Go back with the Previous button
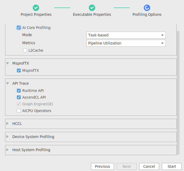Image resolution: width=184 pixels, height=171 pixels. click(102, 166)
